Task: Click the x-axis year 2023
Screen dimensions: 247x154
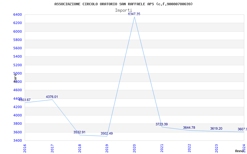Action: [217, 148]
